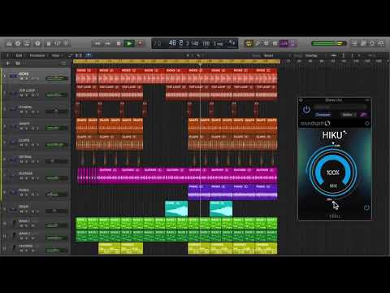The width and height of the screenshot is (390, 293).
Task: Open Quick Help question mark icon
Action: 37,43
